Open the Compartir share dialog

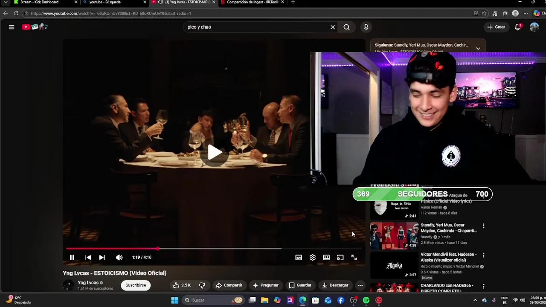[229, 285]
